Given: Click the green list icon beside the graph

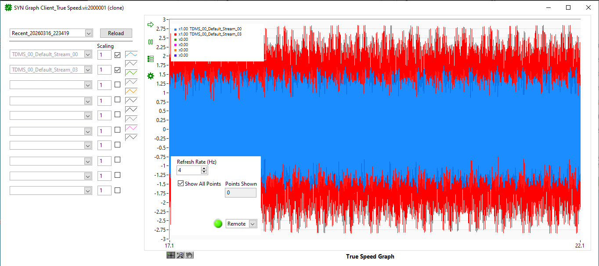Looking at the screenshot, I should pos(151,58).
